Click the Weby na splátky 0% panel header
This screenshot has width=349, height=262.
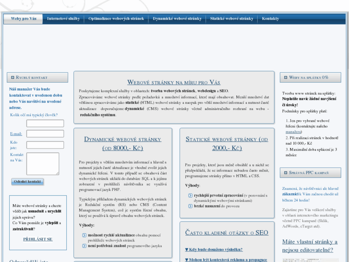point(310,77)
